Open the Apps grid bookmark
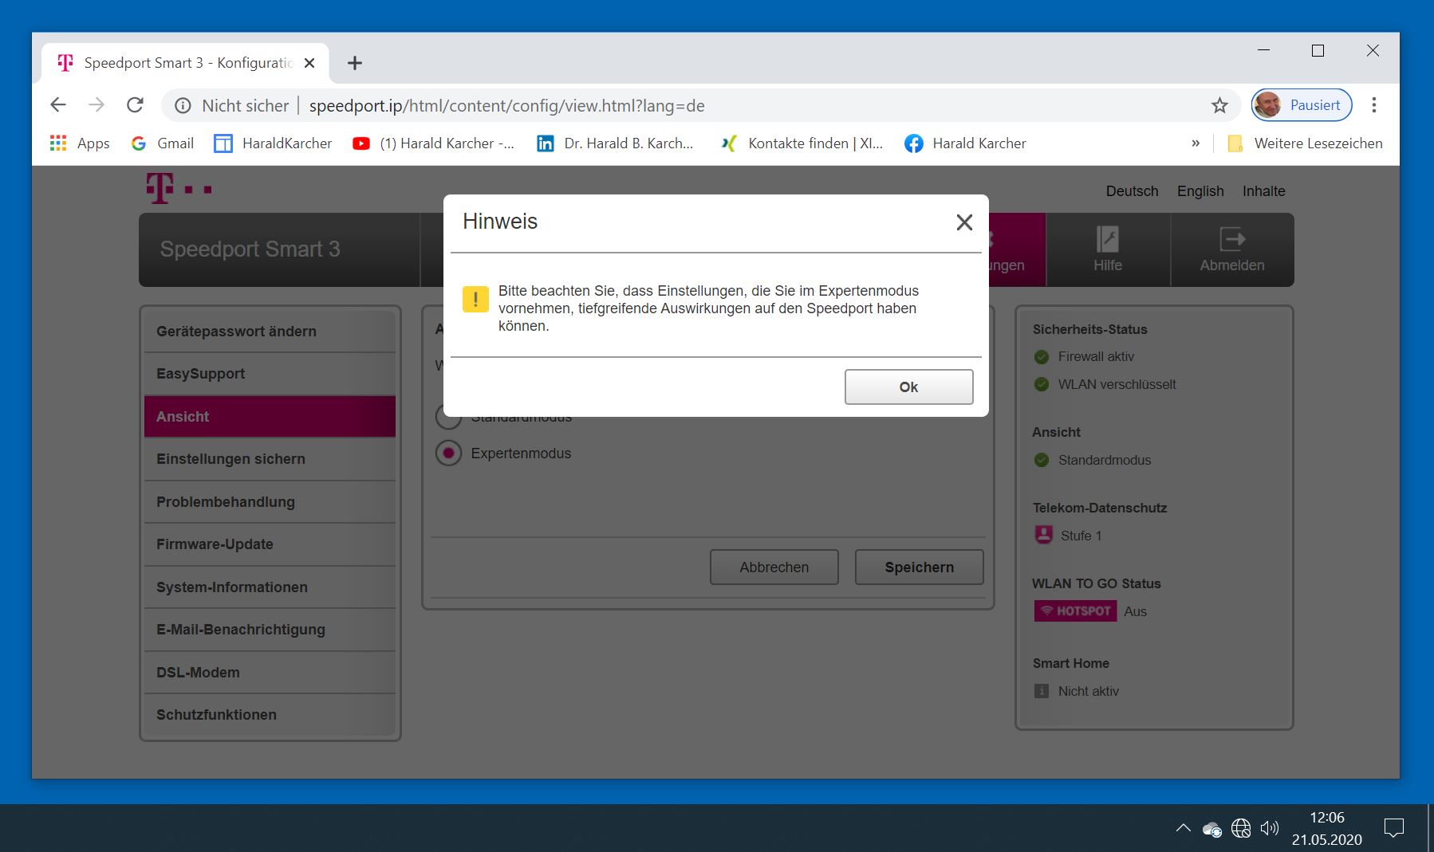Viewport: 1434px width, 852px height. pyautogui.click(x=80, y=143)
